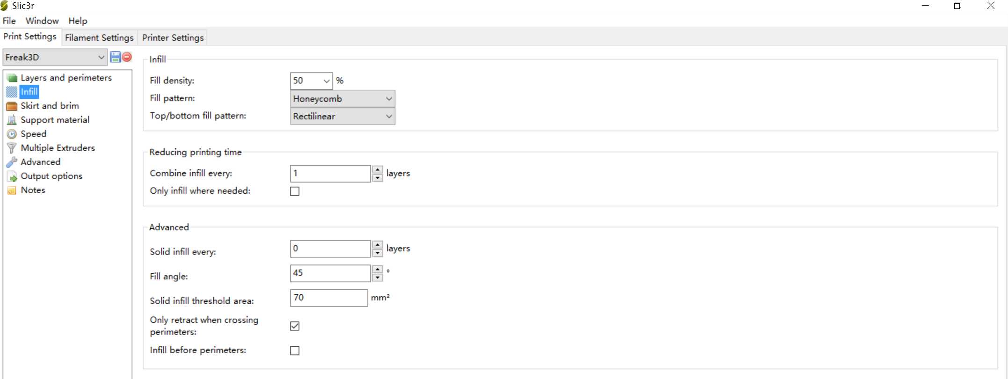1008x379 pixels.
Task: Click the Infill hatched icon in sidebar
Action: click(x=12, y=92)
